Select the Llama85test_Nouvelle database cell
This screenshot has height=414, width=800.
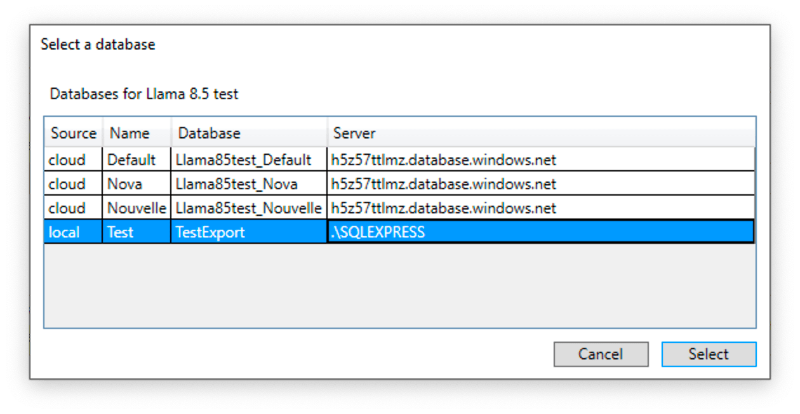[248, 208]
